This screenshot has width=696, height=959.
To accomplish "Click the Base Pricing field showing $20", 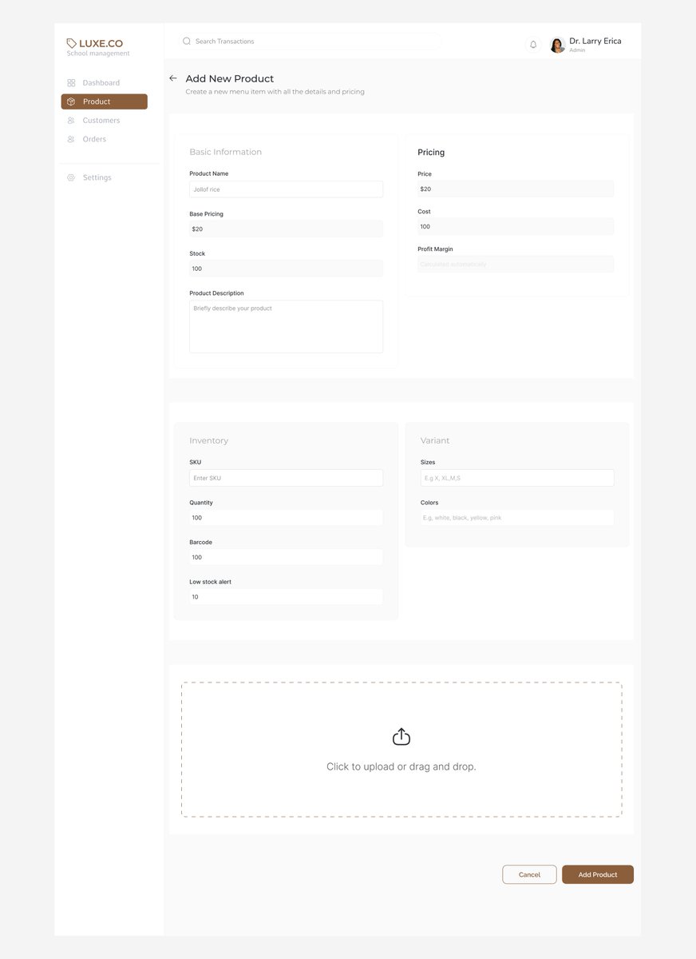I will [286, 229].
